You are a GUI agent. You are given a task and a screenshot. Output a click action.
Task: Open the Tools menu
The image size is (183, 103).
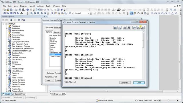[48, 6]
